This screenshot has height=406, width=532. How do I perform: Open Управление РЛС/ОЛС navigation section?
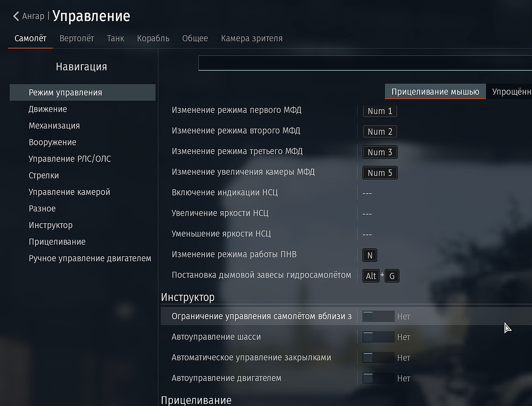(70, 159)
